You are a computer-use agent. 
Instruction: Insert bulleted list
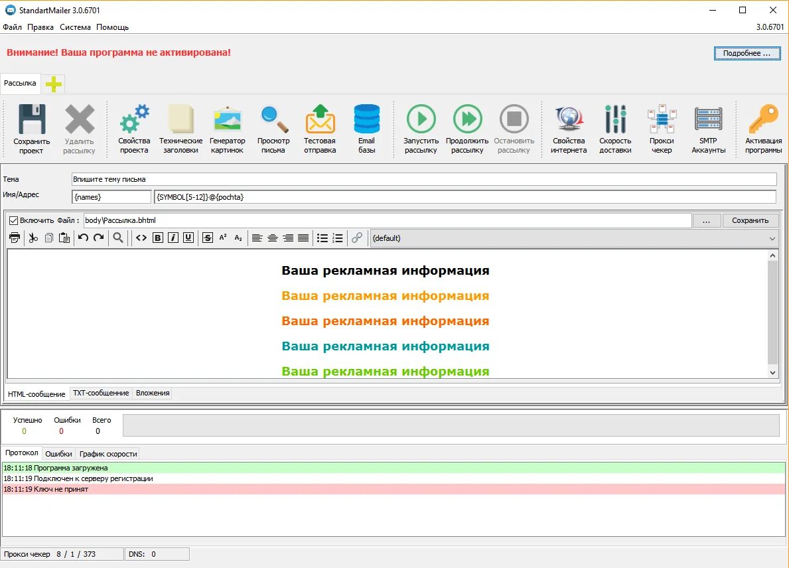323,238
